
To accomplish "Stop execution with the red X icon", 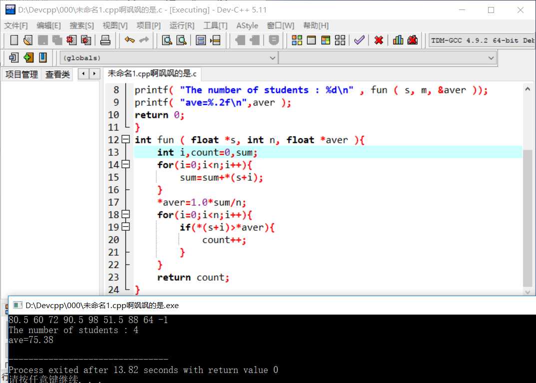I will [x=379, y=40].
